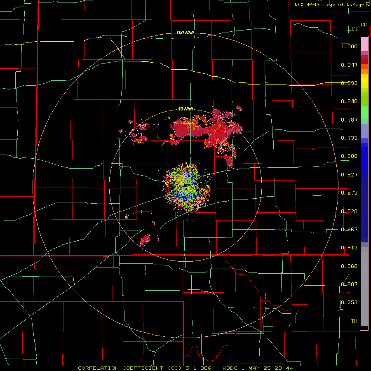Click the 0.573 value on the color scale
Image resolution: width=371 pixels, height=371 pixels.
349,193
